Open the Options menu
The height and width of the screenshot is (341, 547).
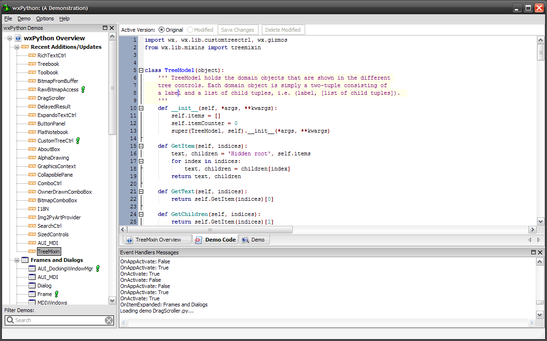[x=45, y=18]
